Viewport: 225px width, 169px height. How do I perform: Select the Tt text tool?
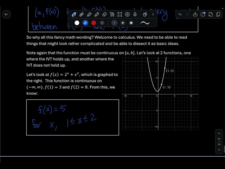point(112,14)
